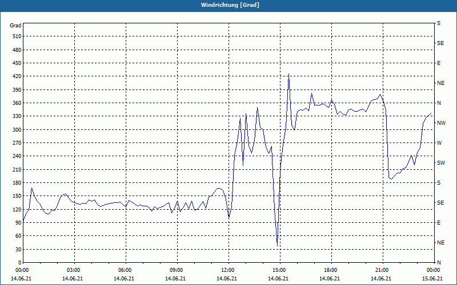Click the 'Windrichtung [Grad]' chart title
Image resolution: width=457 pixels, height=285 pixels.
coord(230,5)
